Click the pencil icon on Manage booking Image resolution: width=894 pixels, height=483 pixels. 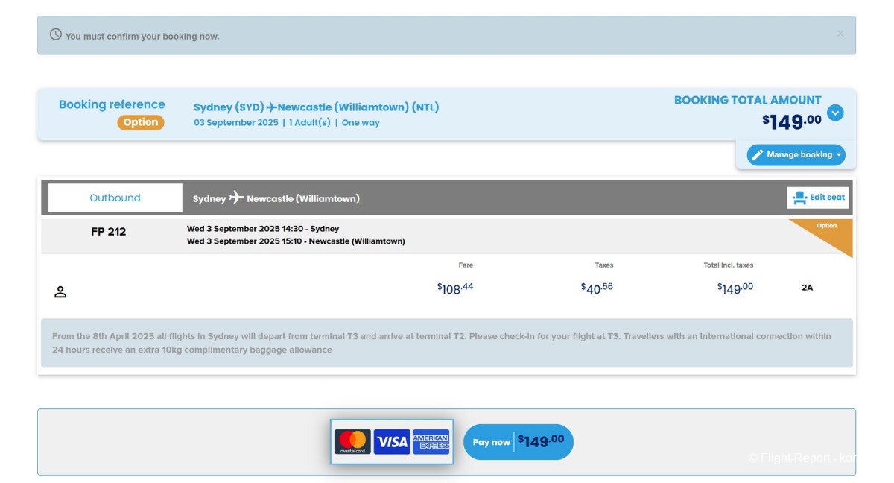(x=758, y=155)
